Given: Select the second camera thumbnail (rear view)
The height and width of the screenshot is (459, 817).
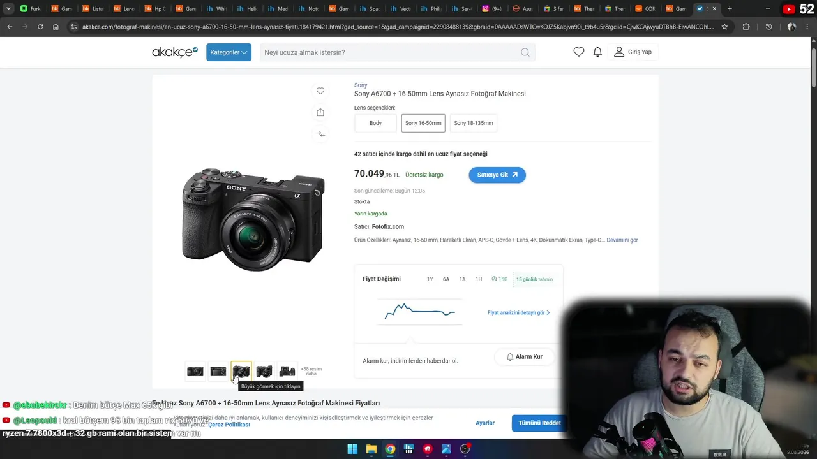Looking at the screenshot, I should 218,371.
